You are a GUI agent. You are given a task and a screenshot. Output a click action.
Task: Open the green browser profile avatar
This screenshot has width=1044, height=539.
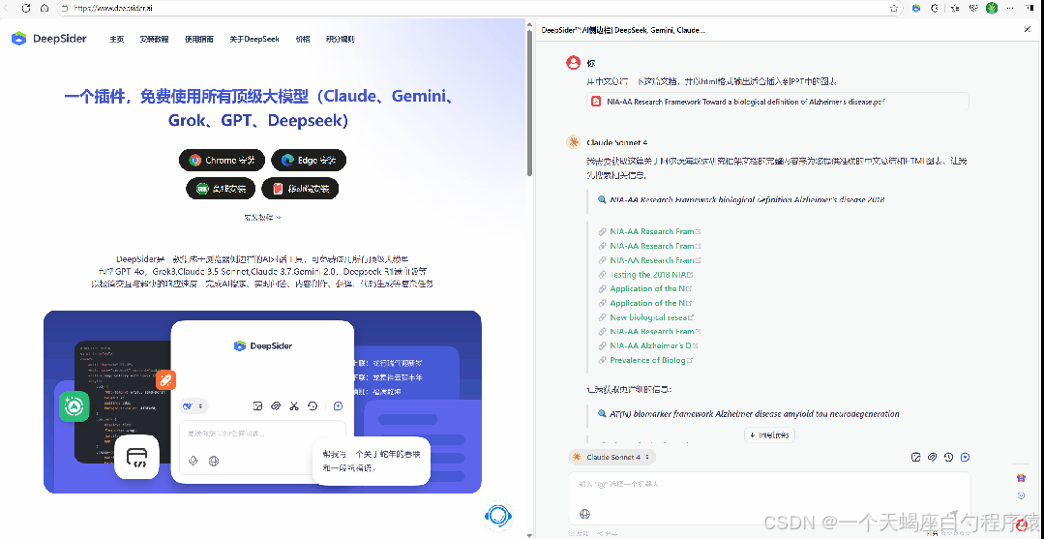click(x=992, y=8)
